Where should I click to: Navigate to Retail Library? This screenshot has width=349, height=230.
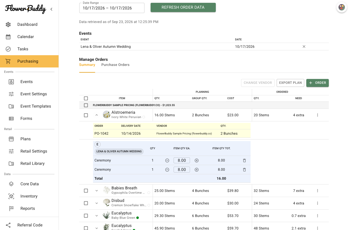click(x=29, y=164)
